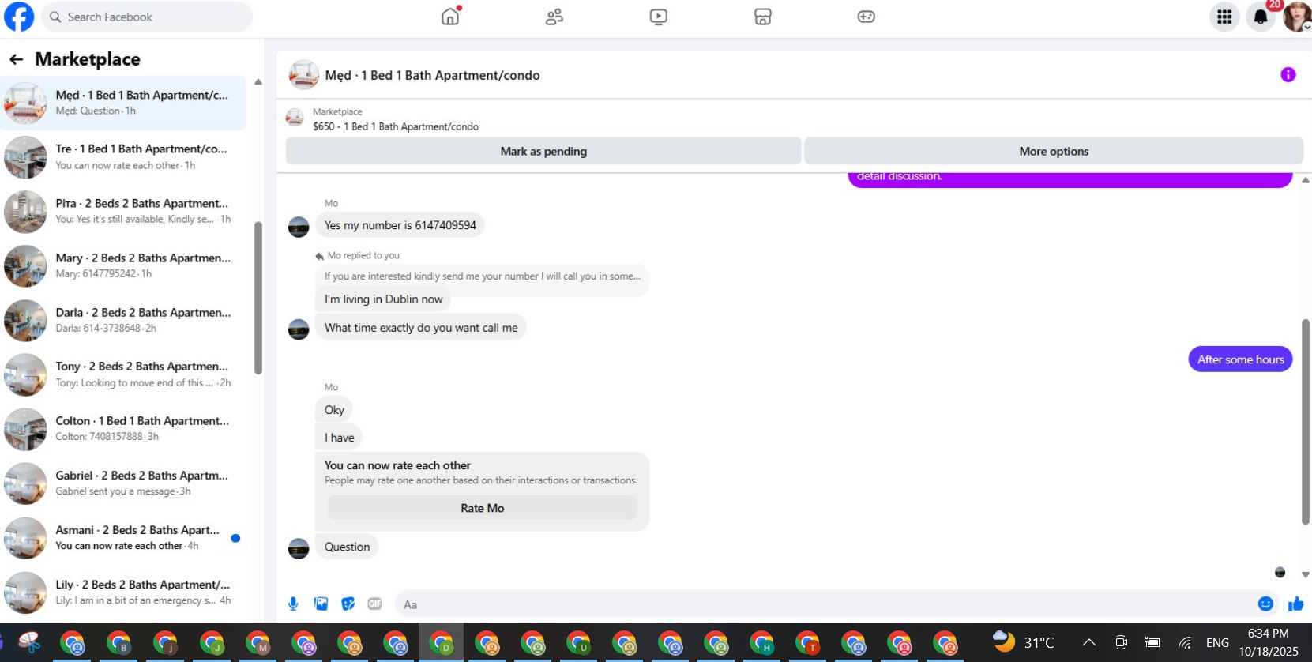Viewport: 1312px width, 662px height.
Task: Switch ENG input language indicator
Action: [x=1217, y=642]
